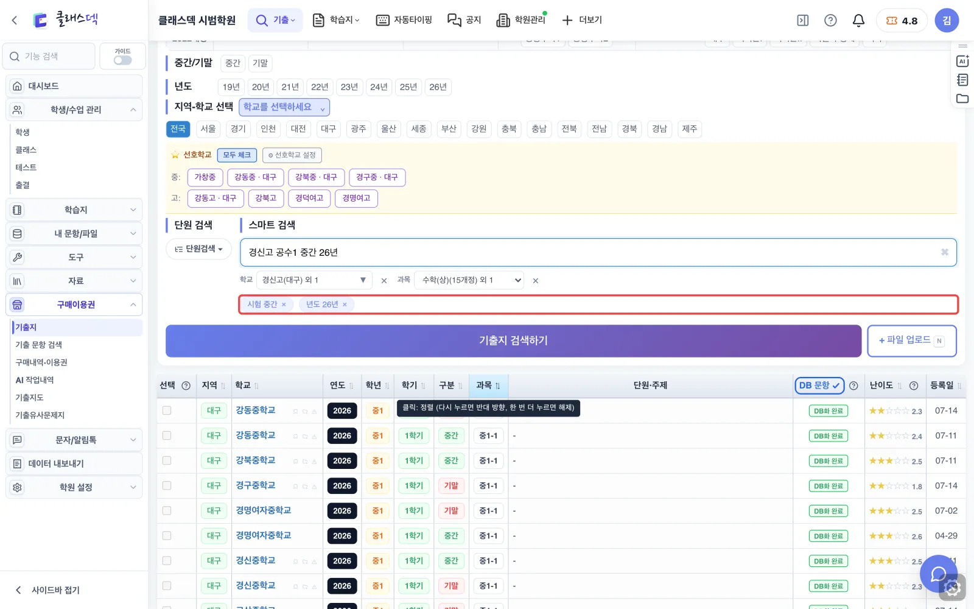Click the help question mark icon in header
Image resolution: width=974 pixels, height=609 pixels.
pos(830,20)
